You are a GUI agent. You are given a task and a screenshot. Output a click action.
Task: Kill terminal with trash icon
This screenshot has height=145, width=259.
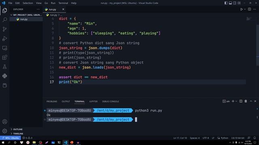(246, 101)
